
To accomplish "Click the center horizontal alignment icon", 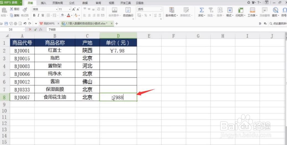I will 89,16.
